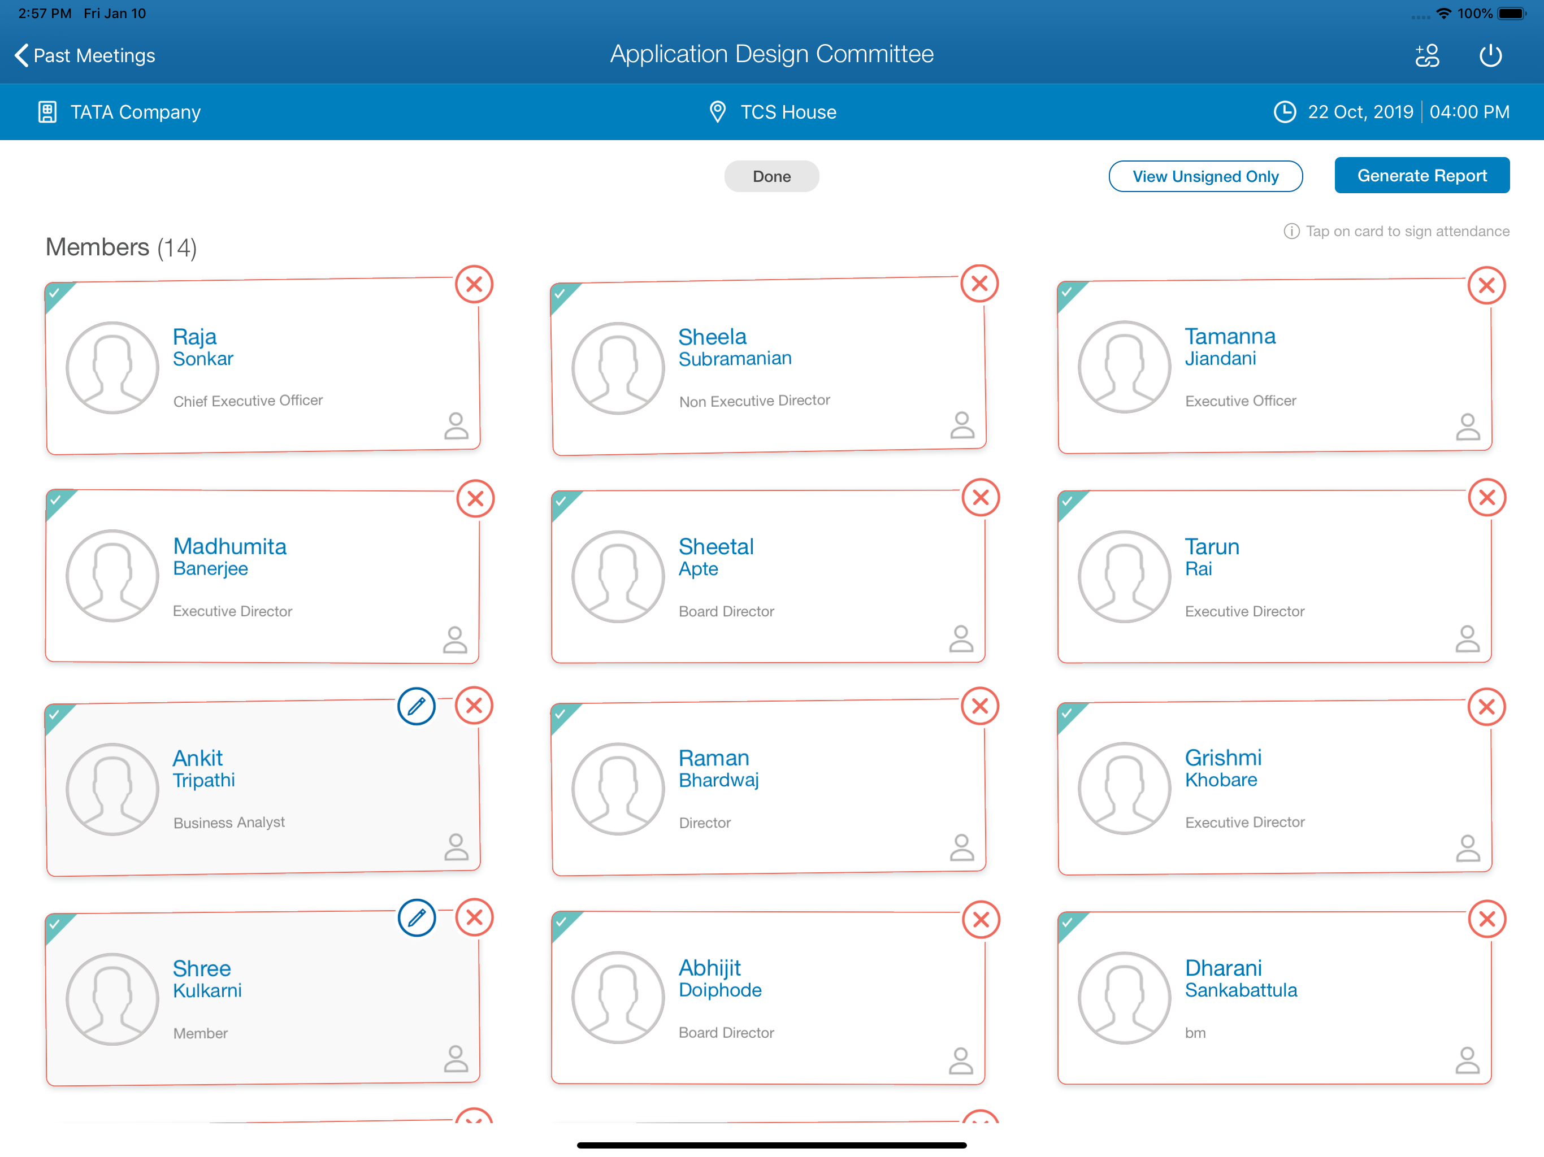Tap person icon on Raman Bhardwaj card
The image size is (1544, 1157).
tap(962, 848)
